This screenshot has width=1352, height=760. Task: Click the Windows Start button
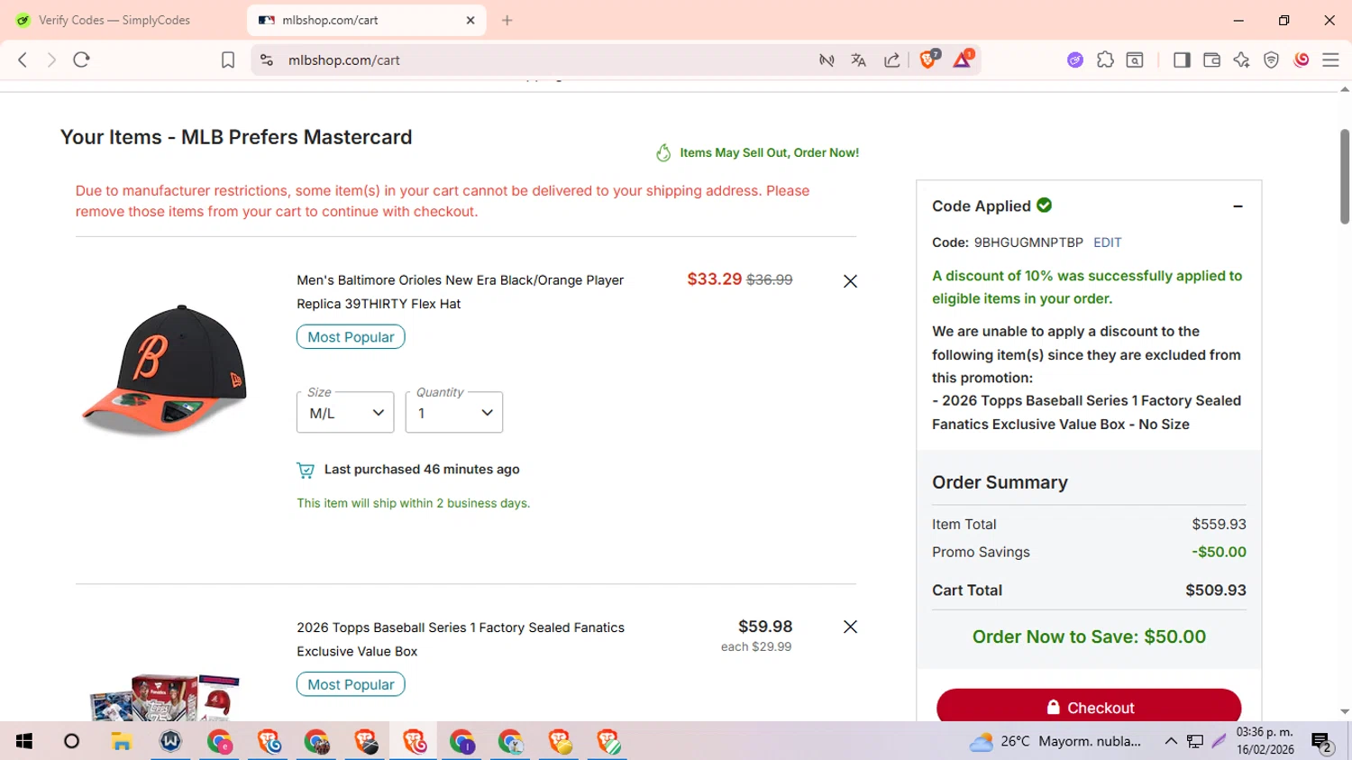pyautogui.click(x=24, y=741)
